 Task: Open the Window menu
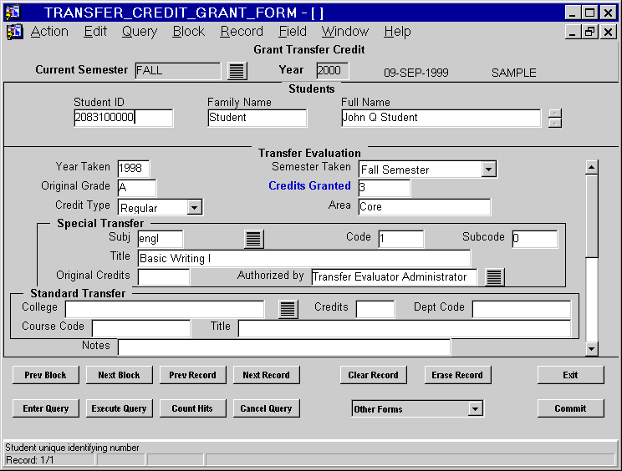[345, 31]
